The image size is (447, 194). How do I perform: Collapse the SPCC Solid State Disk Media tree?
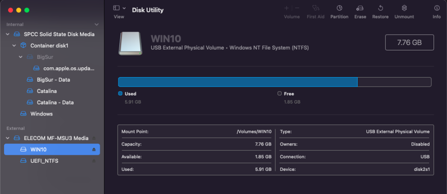pos(8,34)
